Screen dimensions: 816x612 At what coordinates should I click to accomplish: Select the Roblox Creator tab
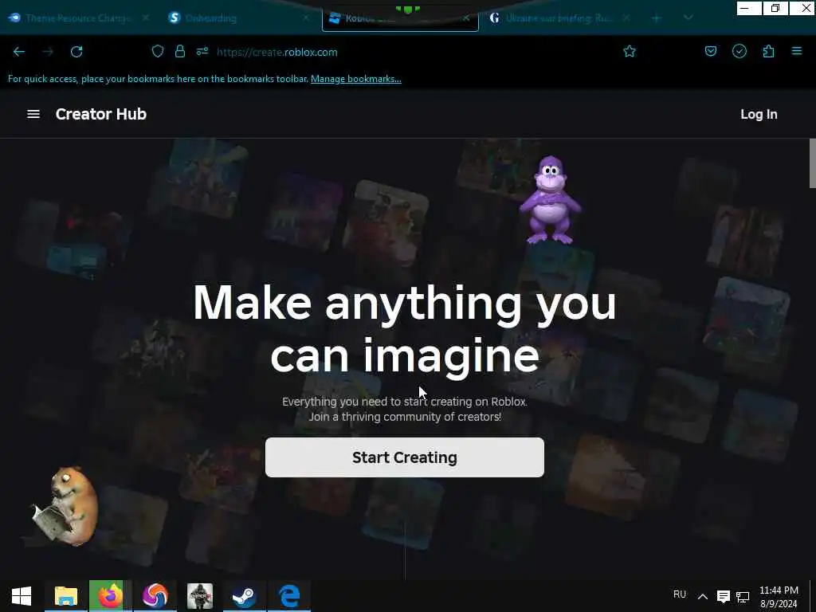(x=400, y=19)
